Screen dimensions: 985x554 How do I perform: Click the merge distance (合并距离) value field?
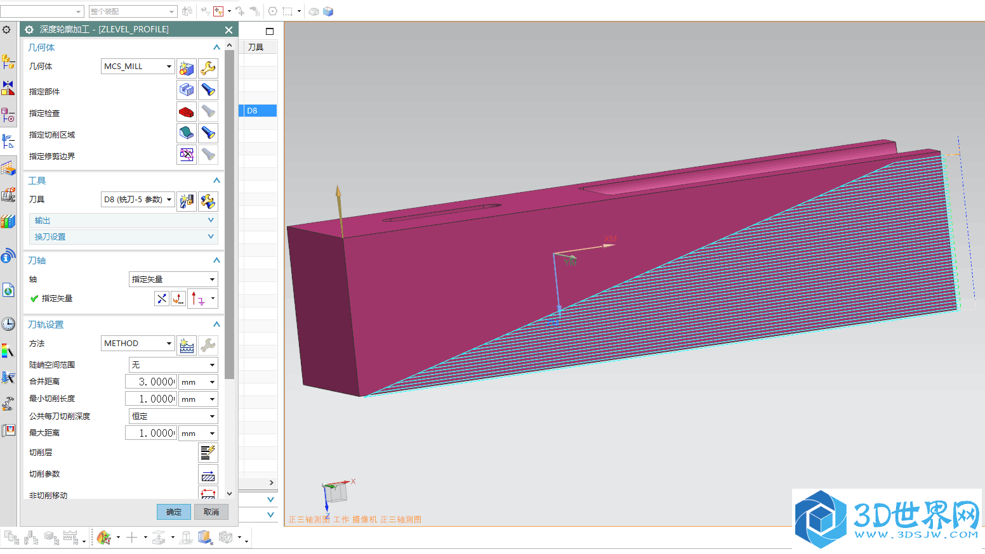(x=150, y=382)
